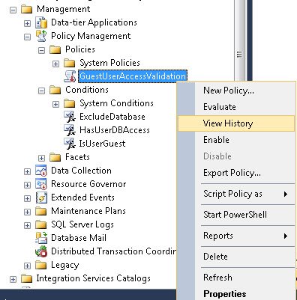Click the Conditions folder icon
Image resolution: width=297 pixels, height=300 pixels.
coord(55,90)
